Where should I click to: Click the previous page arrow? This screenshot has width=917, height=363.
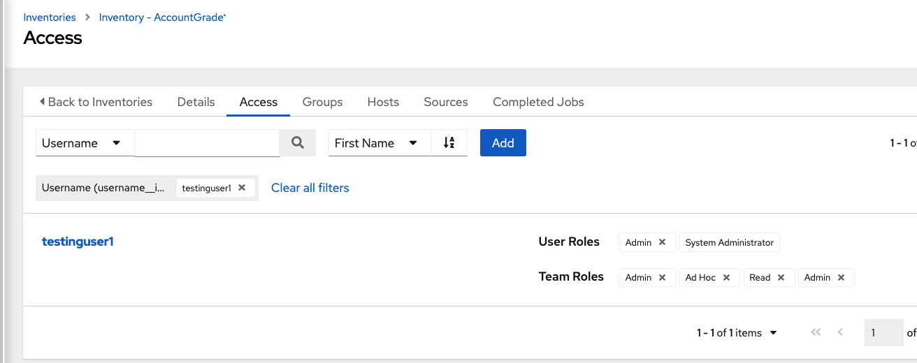(x=840, y=333)
